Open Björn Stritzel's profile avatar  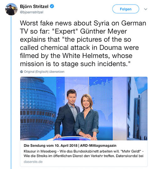[x=11, y=9]
